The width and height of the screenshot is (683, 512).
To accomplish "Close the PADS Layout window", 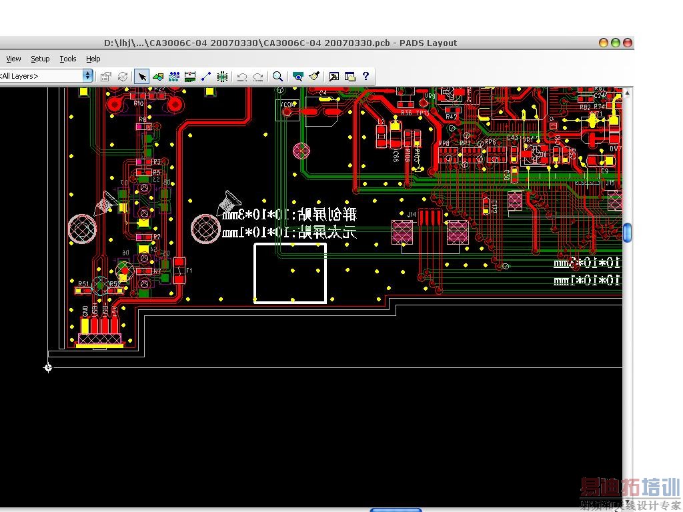I will (628, 43).
